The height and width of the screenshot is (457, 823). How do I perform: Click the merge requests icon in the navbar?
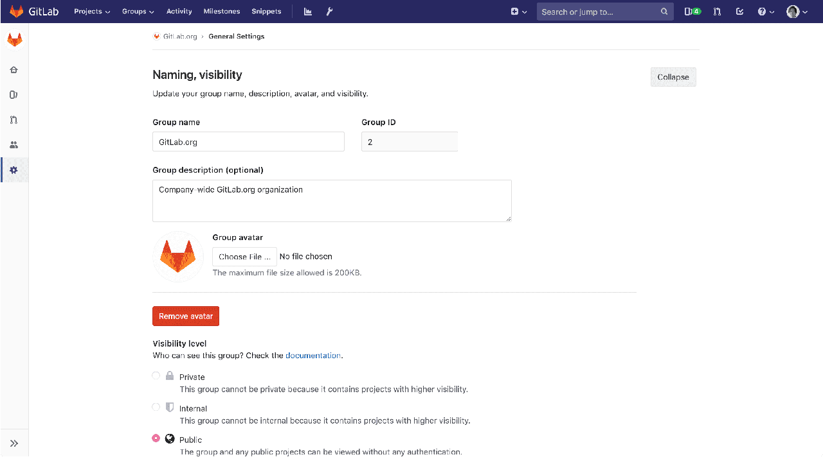717,11
